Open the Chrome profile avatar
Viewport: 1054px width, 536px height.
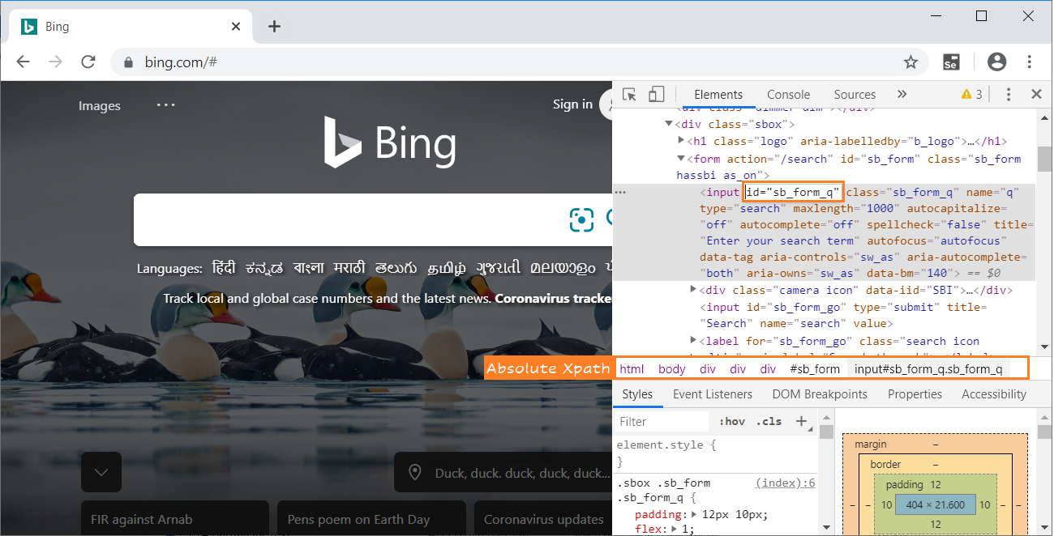click(997, 62)
